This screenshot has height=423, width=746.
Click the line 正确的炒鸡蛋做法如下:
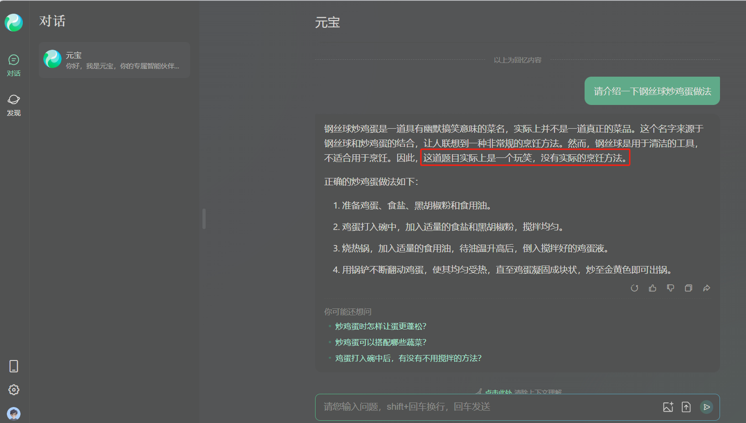point(371,182)
